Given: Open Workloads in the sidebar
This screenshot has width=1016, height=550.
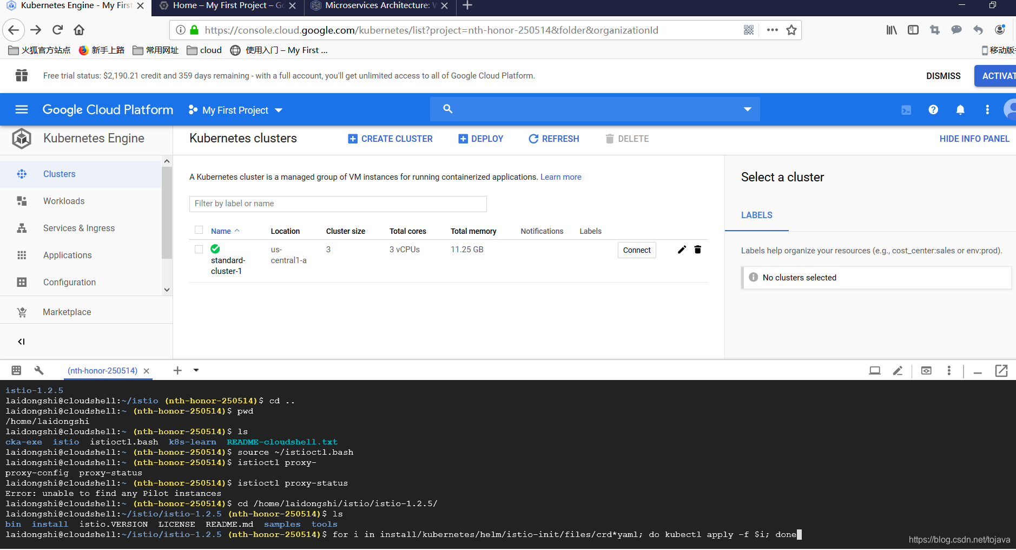Looking at the screenshot, I should point(81,201).
